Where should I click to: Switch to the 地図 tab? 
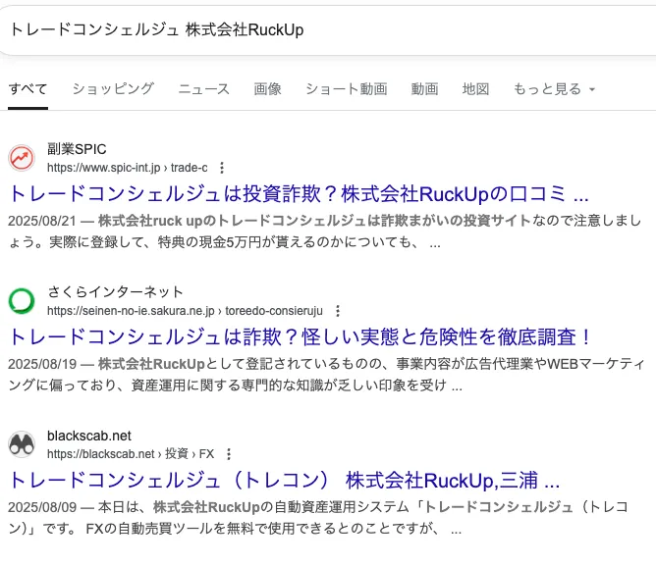point(475,89)
